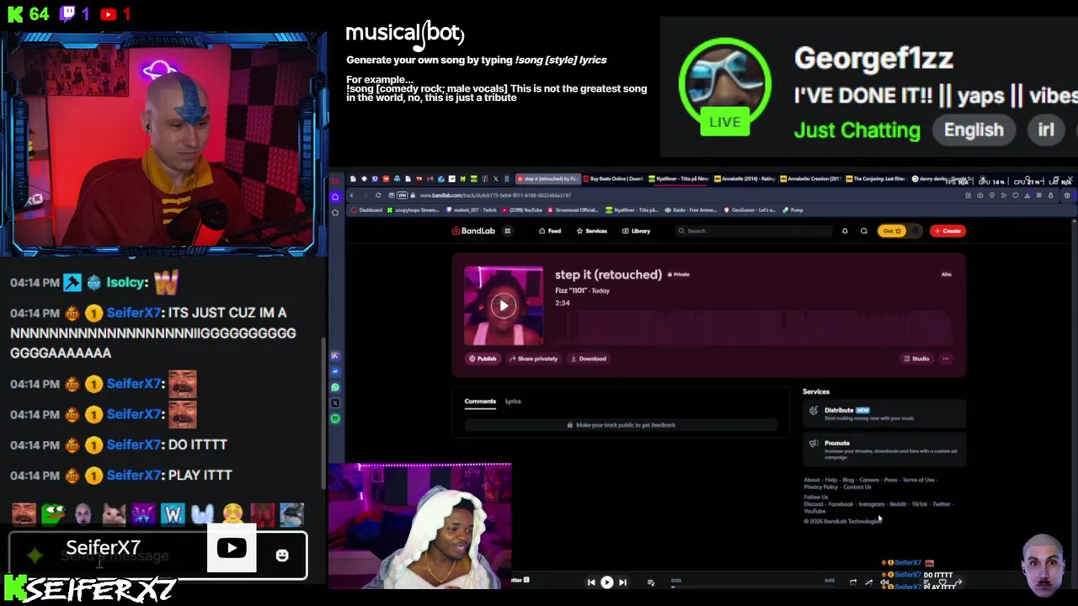Viewport: 1078px width, 606px height.
Task: Click the Instagram footer link
Action: [871, 504]
